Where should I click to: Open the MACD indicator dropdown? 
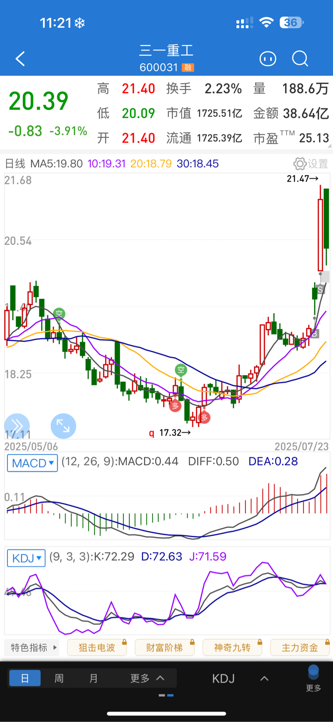pos(33,463)
